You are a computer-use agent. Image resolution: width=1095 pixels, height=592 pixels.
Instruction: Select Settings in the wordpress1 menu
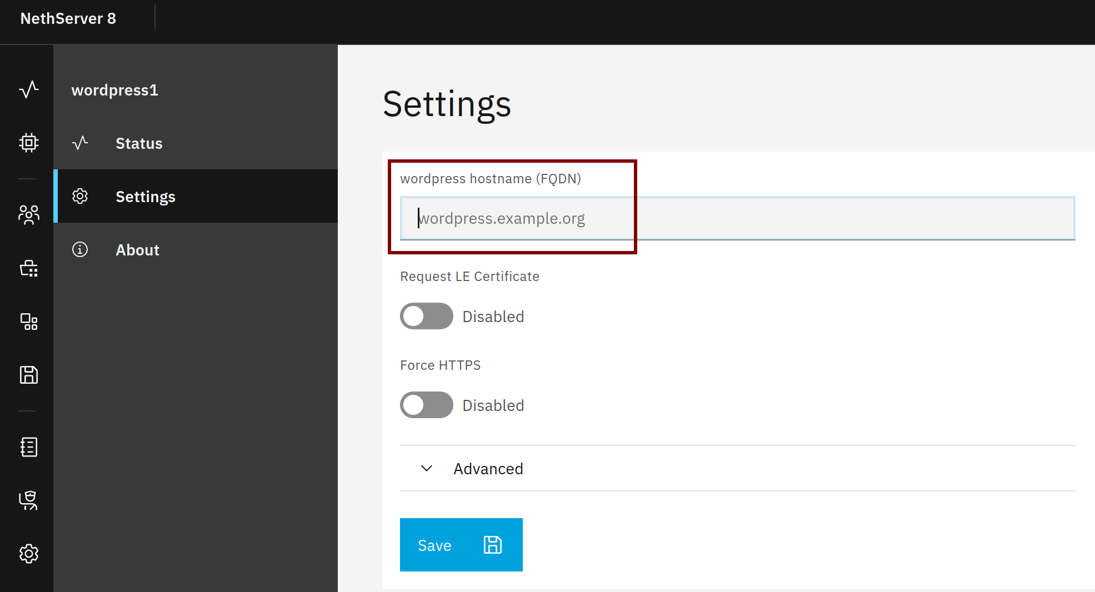click(145, 197)
